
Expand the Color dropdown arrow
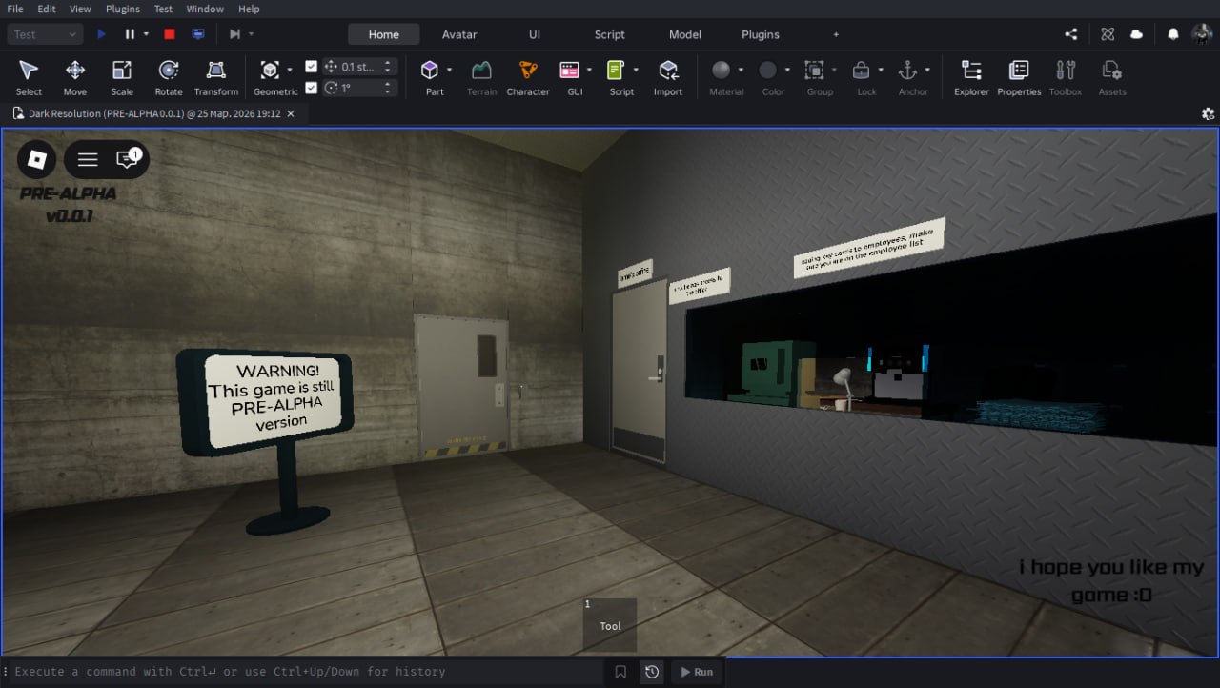787,70
